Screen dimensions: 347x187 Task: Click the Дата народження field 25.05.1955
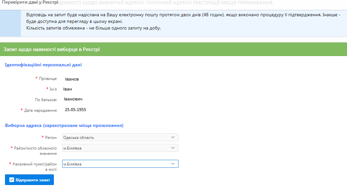(x=75, y=110)
